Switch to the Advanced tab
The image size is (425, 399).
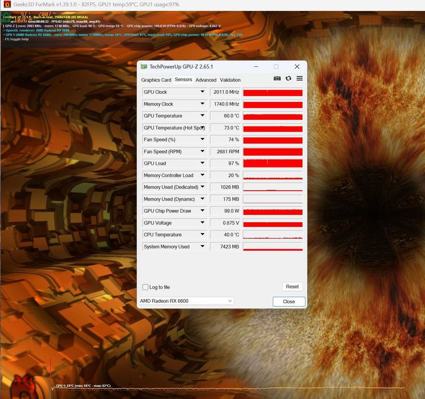pos(206,80)
